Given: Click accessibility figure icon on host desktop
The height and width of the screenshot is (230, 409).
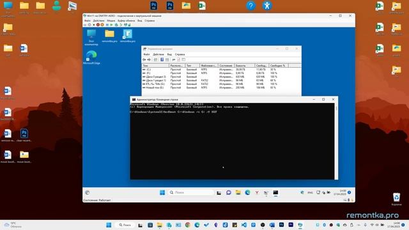Looking at the screenshot, I should pos(267,6).
